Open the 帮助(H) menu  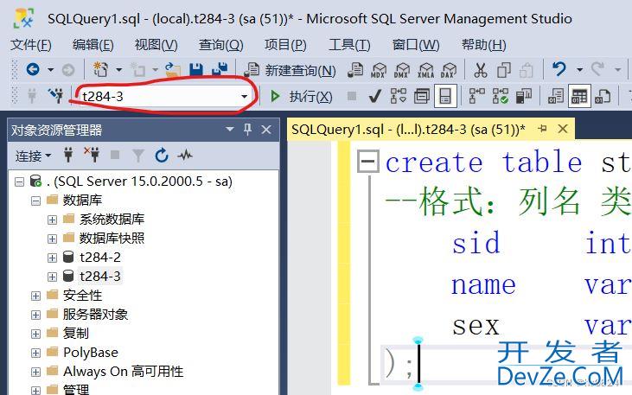point(483,44)
